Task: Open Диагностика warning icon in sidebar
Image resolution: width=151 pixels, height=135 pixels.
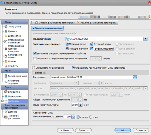Action: click(6, 36)
